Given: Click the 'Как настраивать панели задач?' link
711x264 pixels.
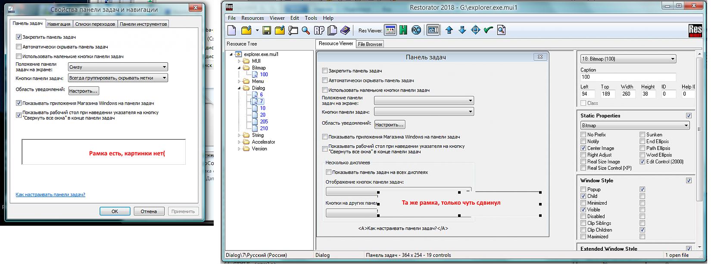Looking at the screenshot, I should (x=50, y=195).
